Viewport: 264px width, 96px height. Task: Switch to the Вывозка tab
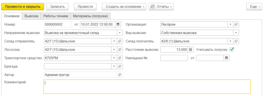[31, 16]
